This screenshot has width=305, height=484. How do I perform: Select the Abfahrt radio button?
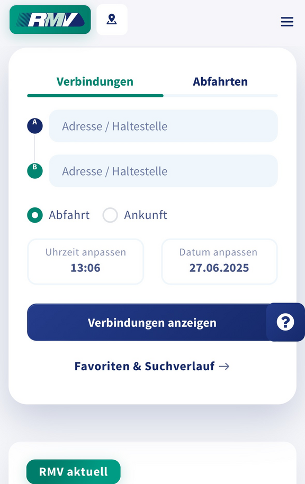[34, 215]
